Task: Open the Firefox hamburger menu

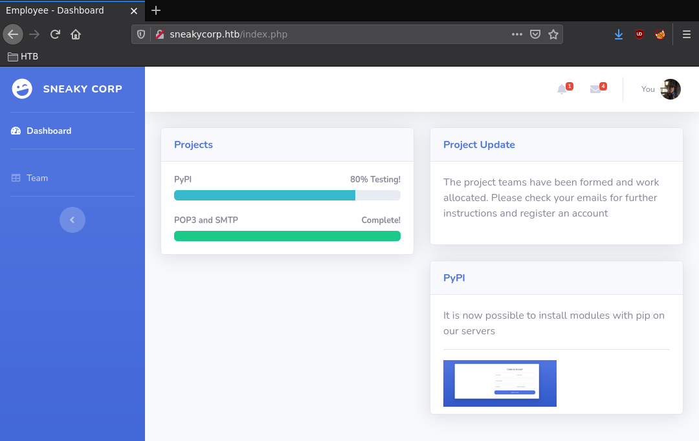Action: [687, 34]
